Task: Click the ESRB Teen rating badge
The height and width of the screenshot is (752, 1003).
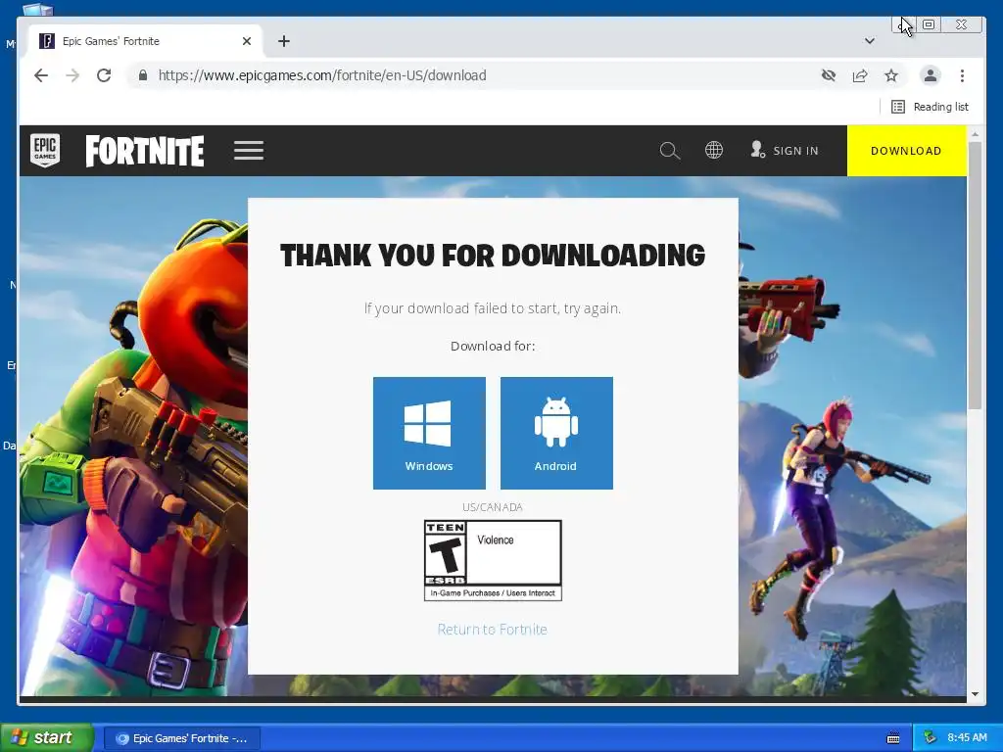Action: (x=494, y=560)
